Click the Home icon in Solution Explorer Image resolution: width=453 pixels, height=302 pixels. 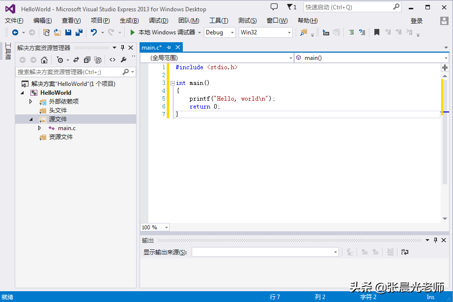(x=44, y=60)
